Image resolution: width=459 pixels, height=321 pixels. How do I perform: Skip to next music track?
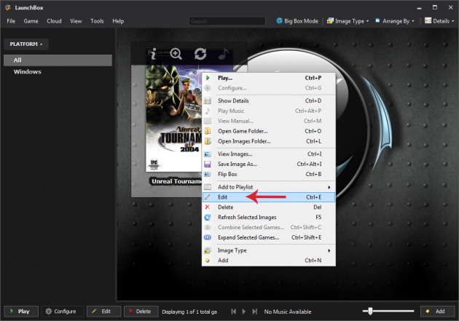point(254,311)
